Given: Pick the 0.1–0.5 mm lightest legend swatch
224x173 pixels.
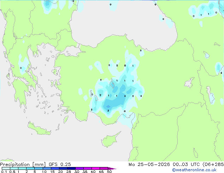Looking at the screenshot, I should coord(6,168).
